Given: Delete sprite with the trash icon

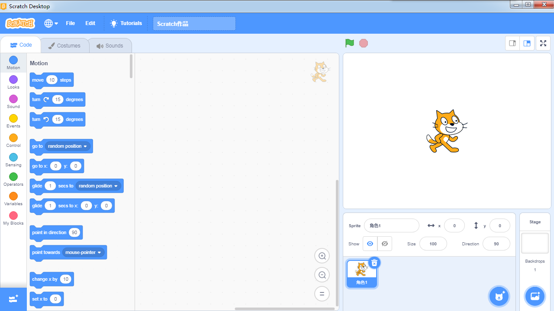Looking at the screenshot, I should tap(374, 263).
